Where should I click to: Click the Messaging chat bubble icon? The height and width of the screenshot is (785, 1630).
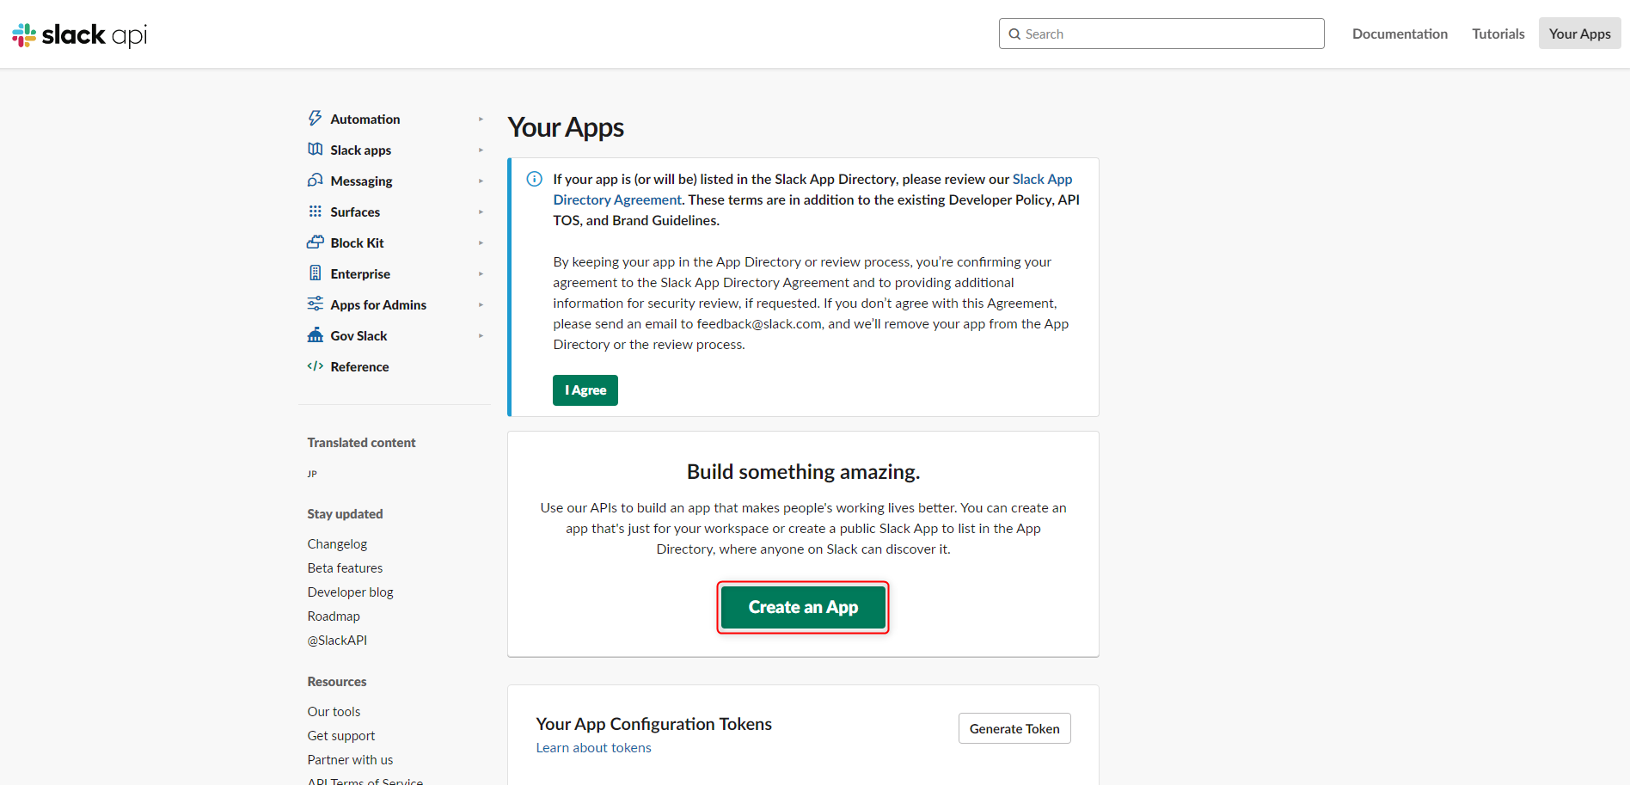click(316, 181)
